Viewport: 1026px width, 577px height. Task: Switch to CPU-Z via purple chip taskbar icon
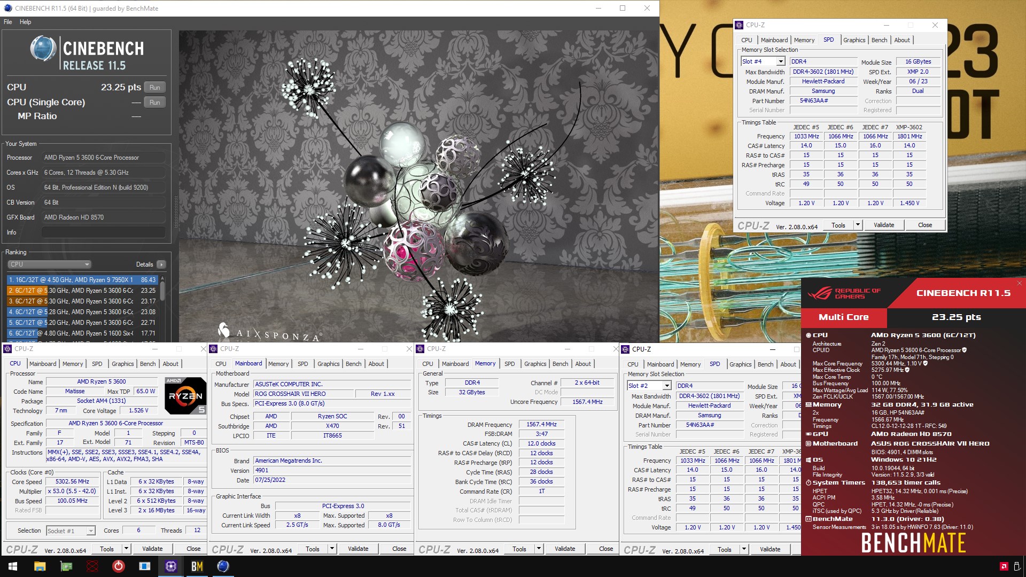click(171, 566)
